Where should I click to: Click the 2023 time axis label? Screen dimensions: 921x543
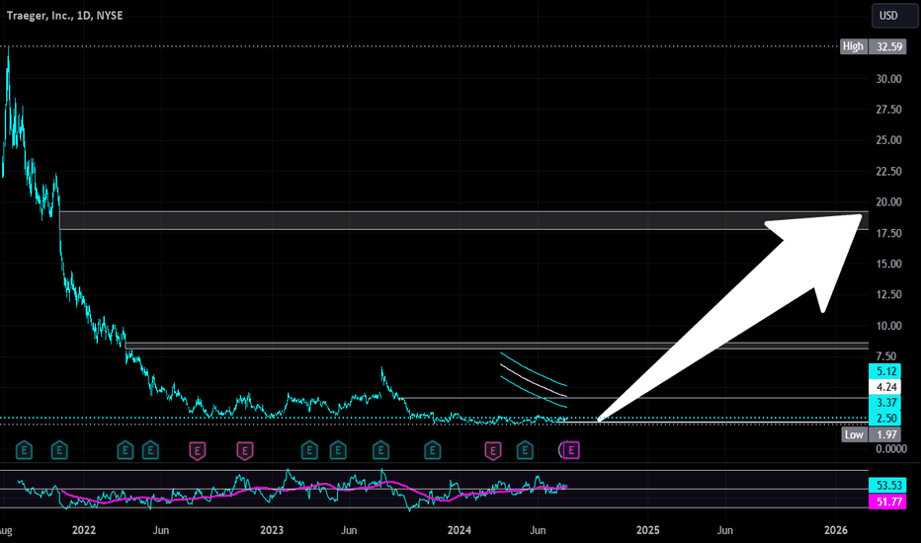pyautogui.click(x=272, y=530)
